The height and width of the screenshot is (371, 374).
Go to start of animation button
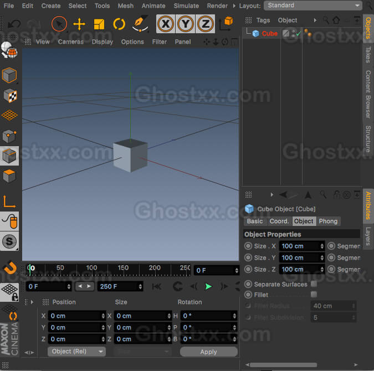[156, 286]
